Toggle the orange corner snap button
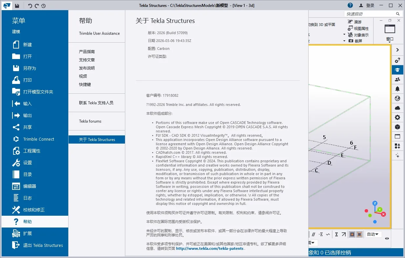The width and height of the screenshot is (405, 258). [359, 234]
